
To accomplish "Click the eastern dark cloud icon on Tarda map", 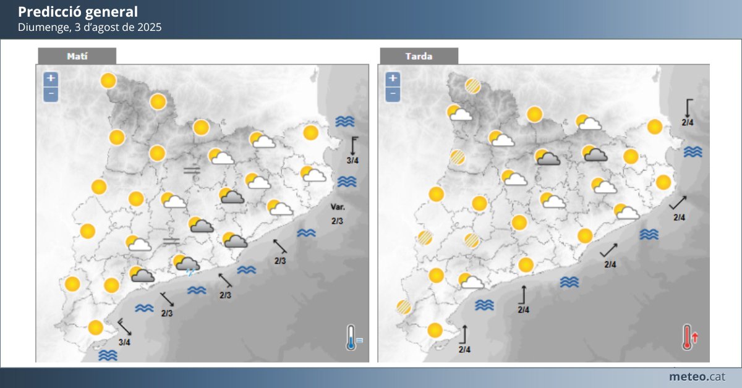I will [x=595, y=153].
